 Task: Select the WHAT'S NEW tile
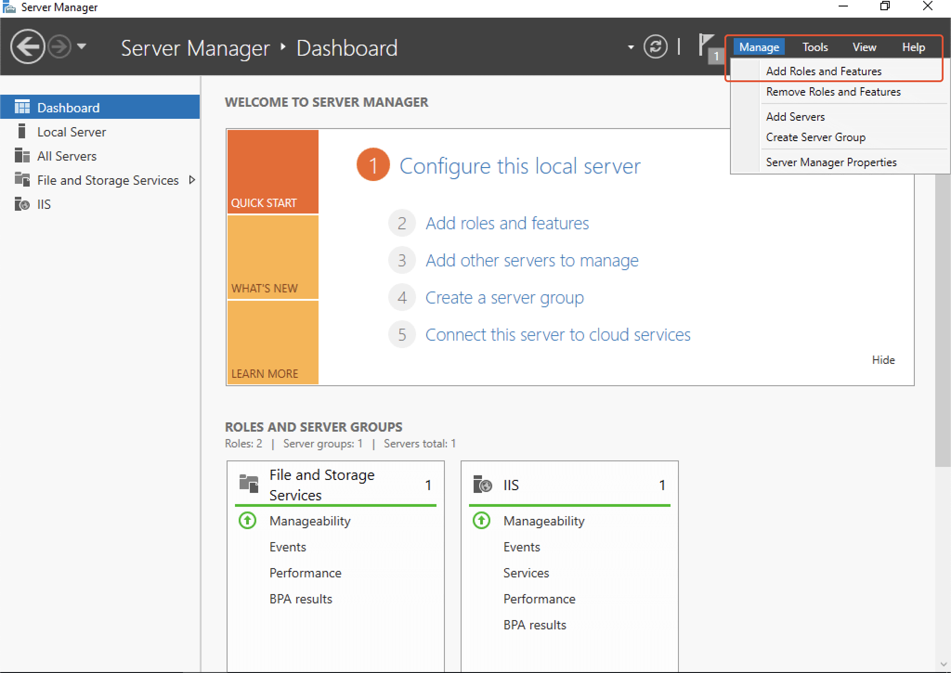(273, 257)
